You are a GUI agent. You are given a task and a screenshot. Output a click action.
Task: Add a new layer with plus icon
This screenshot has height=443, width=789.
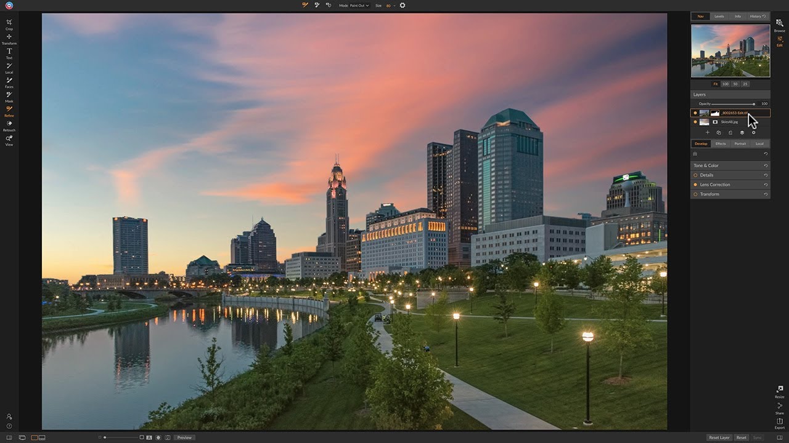[x=707, y=132]
